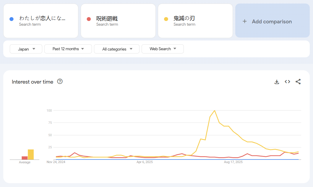313x187 pixels.
Task: Click the 100 y-axis value
Action: click(x=49, y=110)
